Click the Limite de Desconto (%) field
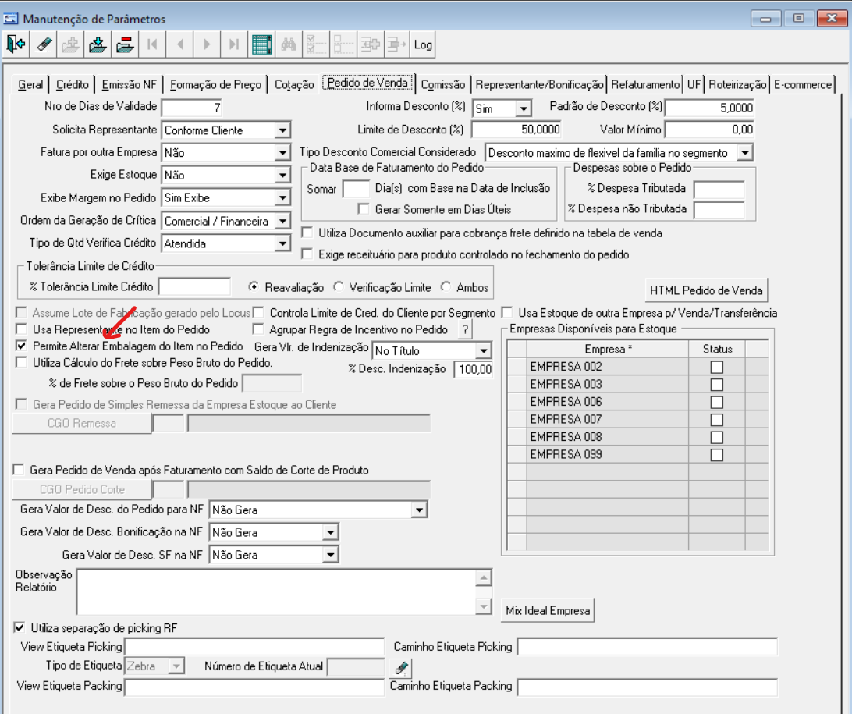Screen dimensions: 852x714 (517, 130)
